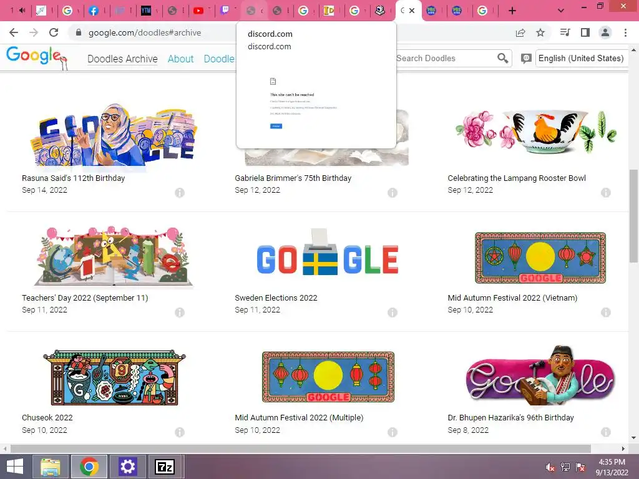Click the network status tray icon
This screenshot has width=639, height=479.
pyautogui.click(x=565, y=467)
